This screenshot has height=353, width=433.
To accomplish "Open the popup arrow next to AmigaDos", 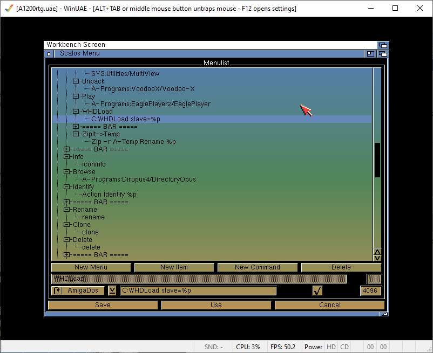I will 112,290.
